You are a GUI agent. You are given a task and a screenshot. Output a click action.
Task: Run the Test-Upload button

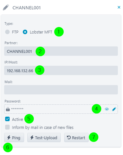coord(44,138)
